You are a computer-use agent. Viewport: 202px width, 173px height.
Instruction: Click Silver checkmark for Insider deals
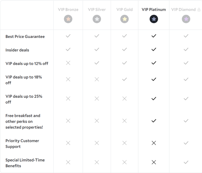(97, 49)
